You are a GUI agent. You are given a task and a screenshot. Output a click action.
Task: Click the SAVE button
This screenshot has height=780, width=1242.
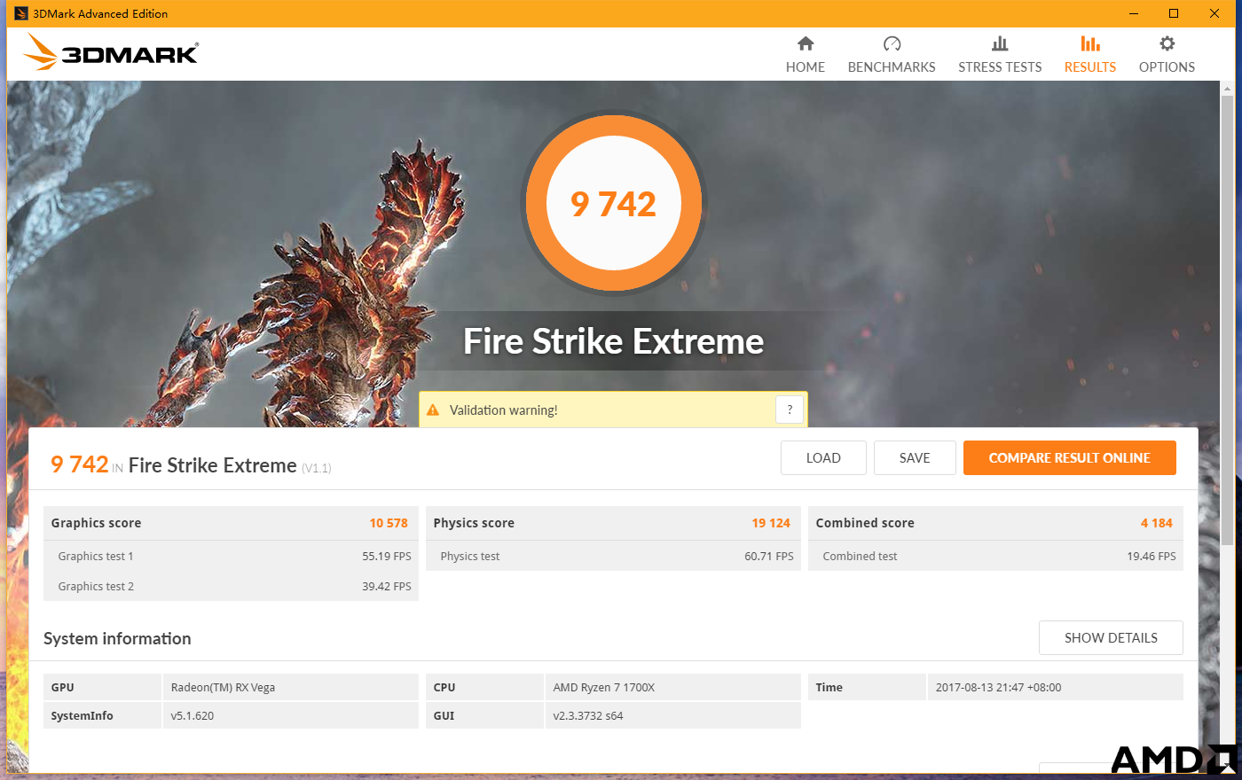point(915,458)
